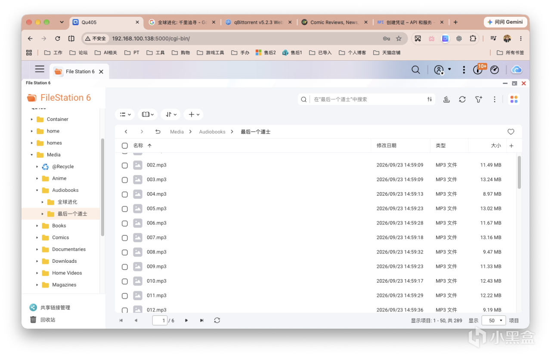Switch to the Comic Reviews browser tab
The image size is (551, 357).
pos(334,22)
